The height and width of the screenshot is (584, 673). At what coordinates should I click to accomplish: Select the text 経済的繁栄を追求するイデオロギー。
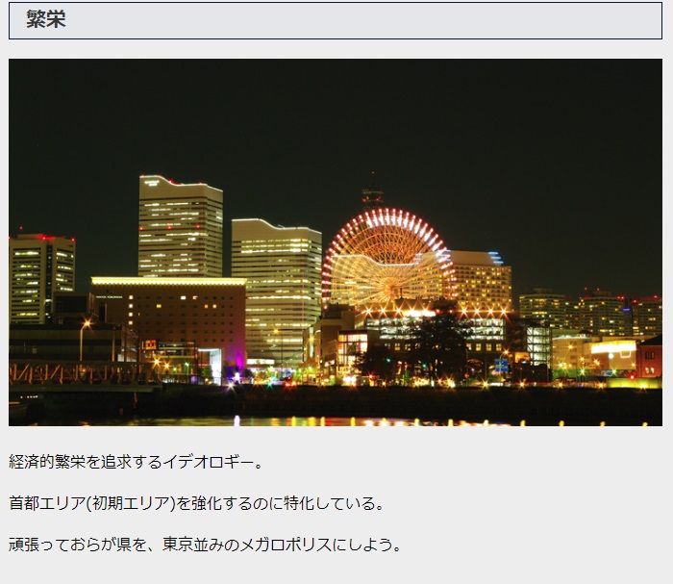137,462
